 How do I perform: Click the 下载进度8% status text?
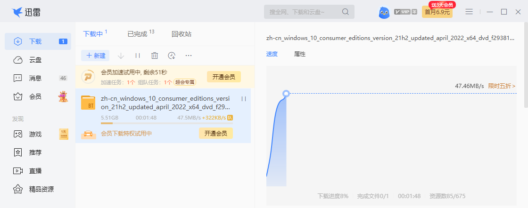[333, 196]
